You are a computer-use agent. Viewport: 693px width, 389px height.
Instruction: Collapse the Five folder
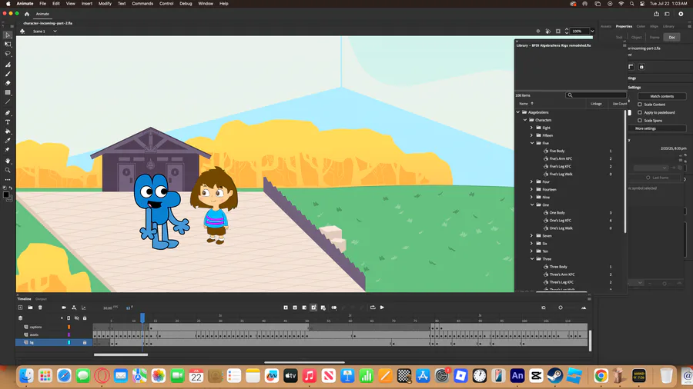(x=532, y=143)
